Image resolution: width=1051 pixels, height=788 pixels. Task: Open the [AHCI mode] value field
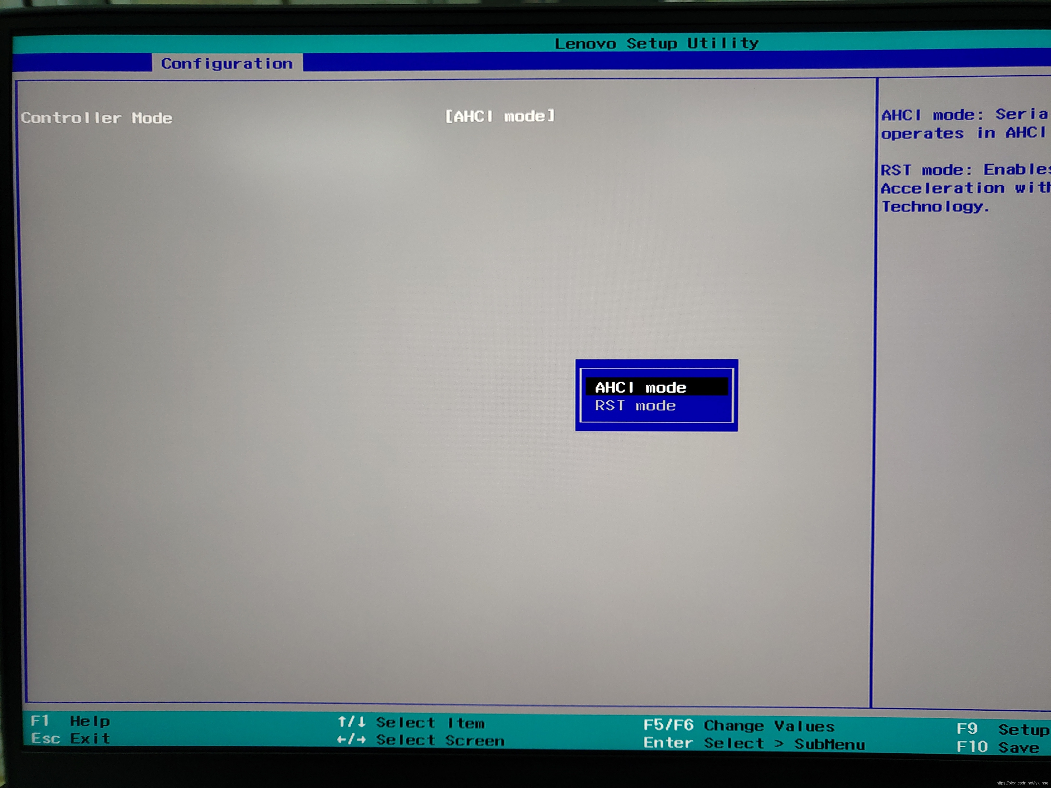(500, 116)
